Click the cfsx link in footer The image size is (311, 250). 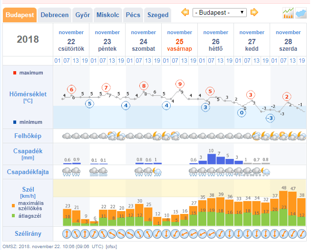(x=111, y=247)
